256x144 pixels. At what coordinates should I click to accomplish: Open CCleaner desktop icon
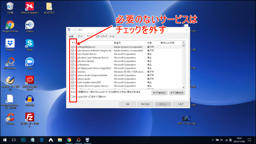click(10, 119)
